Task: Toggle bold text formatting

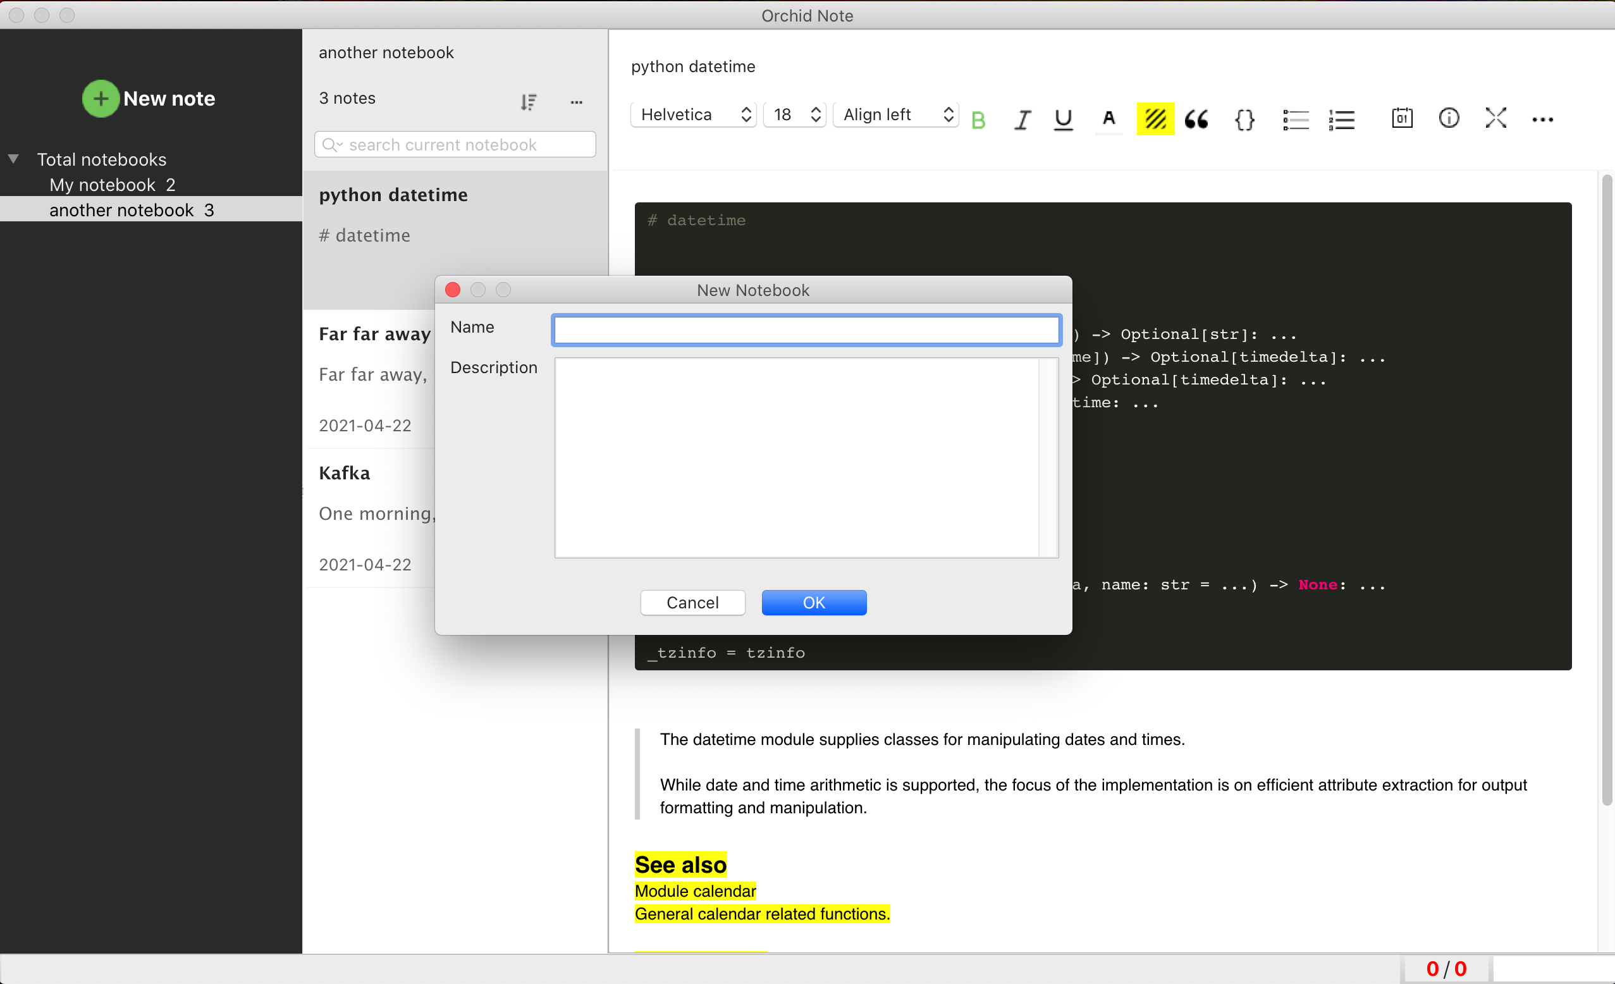Action: click(x=978, y=120)
